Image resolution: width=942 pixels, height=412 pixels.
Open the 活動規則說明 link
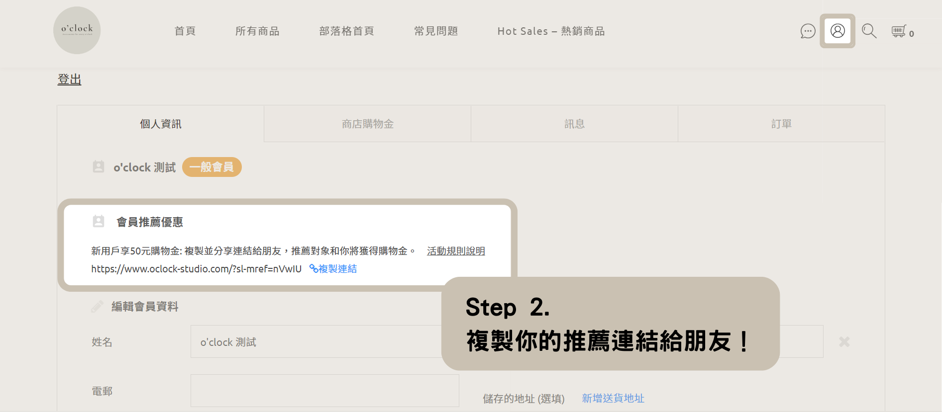[x=456, y=251]
